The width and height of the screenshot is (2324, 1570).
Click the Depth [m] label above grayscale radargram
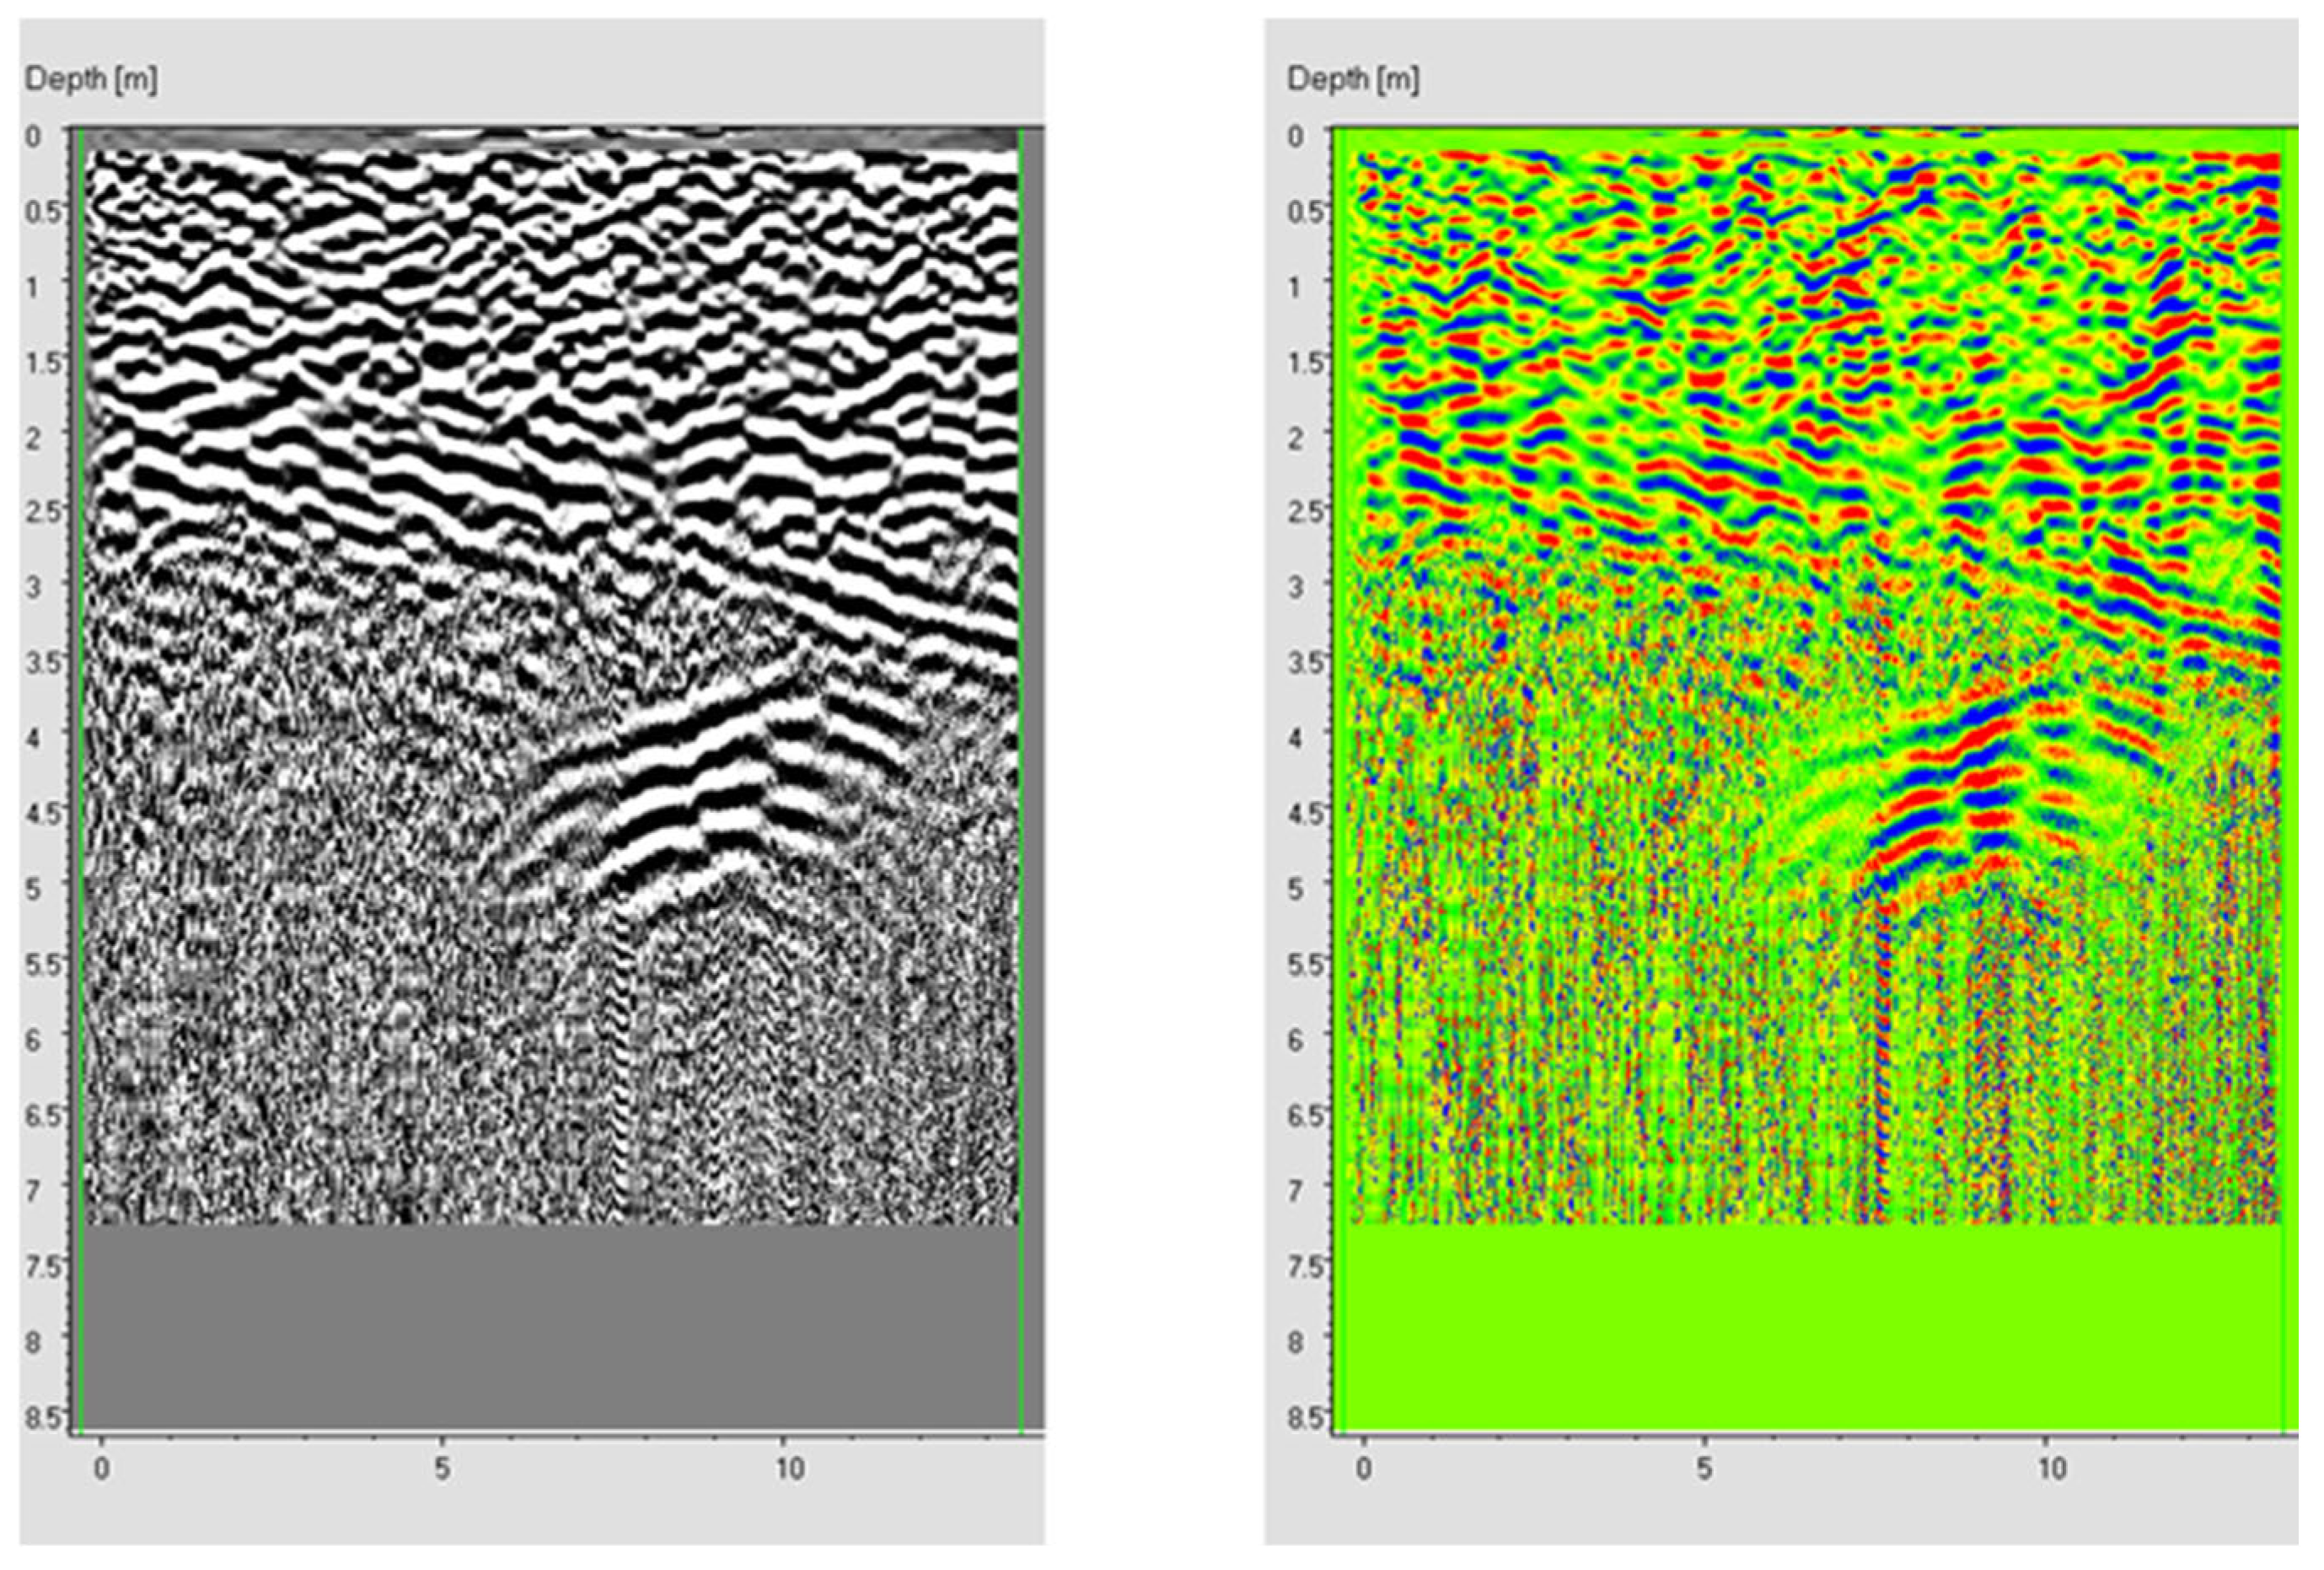91,79
